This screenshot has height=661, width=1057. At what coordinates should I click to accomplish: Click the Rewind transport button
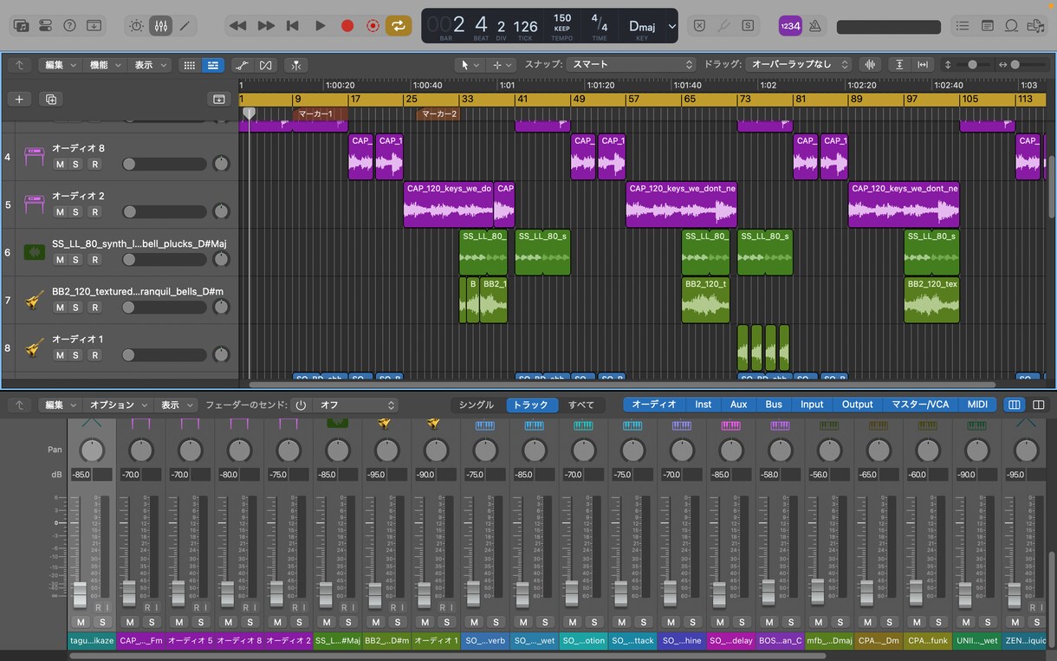coord(238,26)
